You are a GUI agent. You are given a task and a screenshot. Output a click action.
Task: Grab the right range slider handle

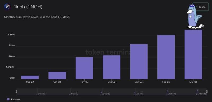tap(207, 92)
